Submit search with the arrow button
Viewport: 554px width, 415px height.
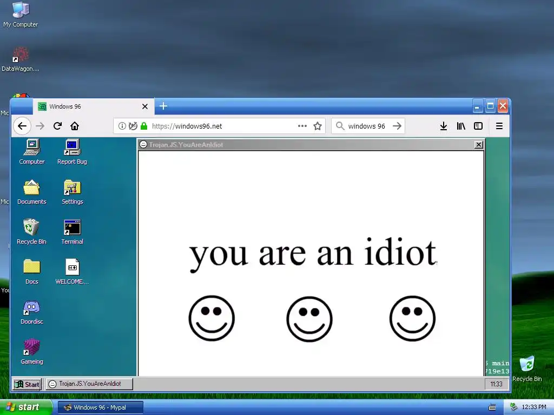pos(397,126)
